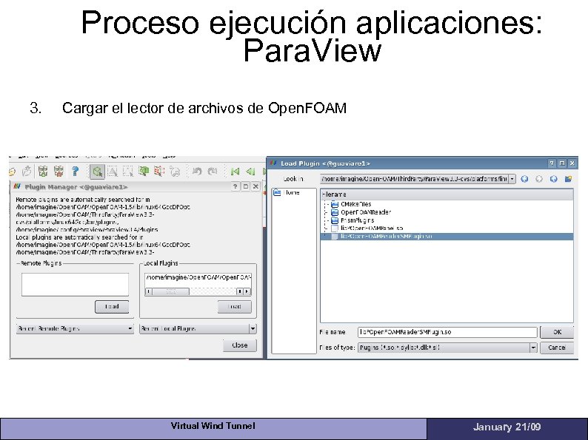This screenshot has height=440, width=588.
Task: Click the Filename column header
Action: click(x=447, y=194)
